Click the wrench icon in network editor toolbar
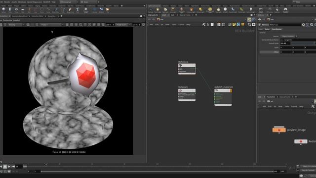 click(x=203, y=24)
